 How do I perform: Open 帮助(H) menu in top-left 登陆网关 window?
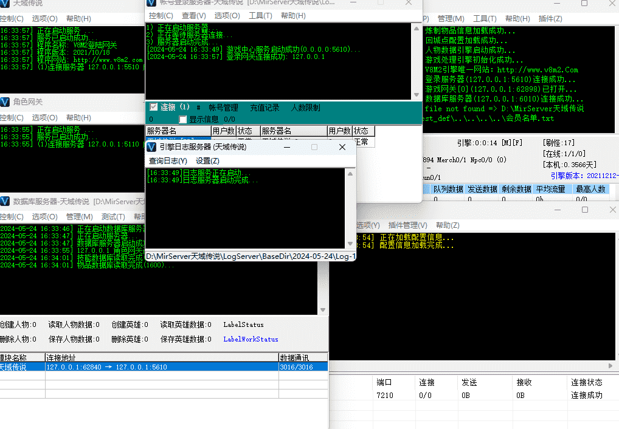78,19
